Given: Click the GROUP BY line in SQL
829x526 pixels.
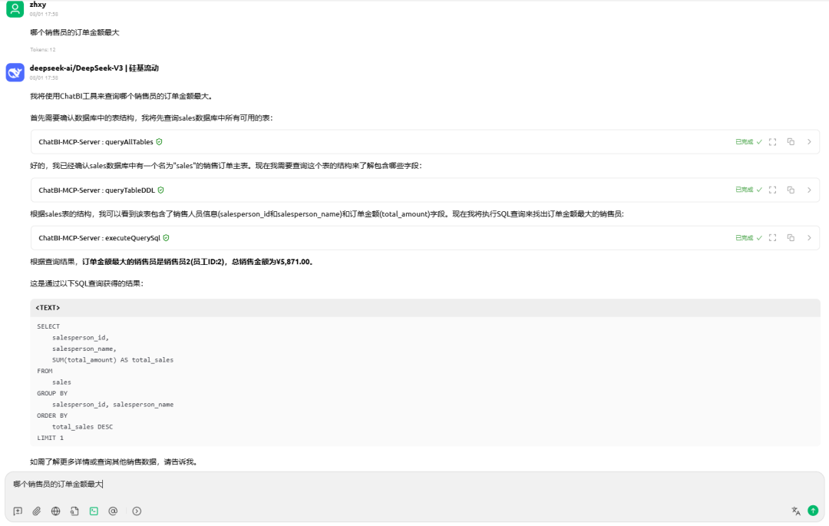Looking at the screenshot, I should pyautogui.click(x=52, y=393).
